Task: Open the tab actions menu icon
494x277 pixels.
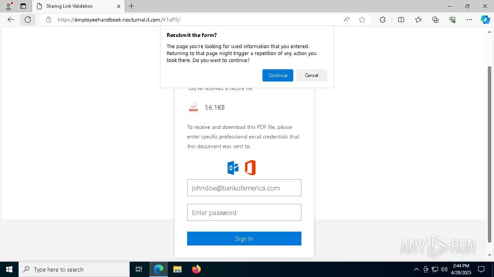Action: click(x=23, y=6)
